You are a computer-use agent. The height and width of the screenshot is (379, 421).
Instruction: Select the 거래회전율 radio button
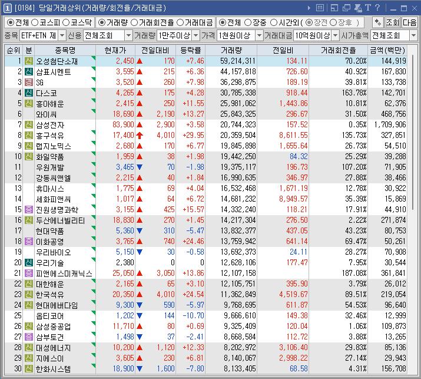click(x=134, y=22)
